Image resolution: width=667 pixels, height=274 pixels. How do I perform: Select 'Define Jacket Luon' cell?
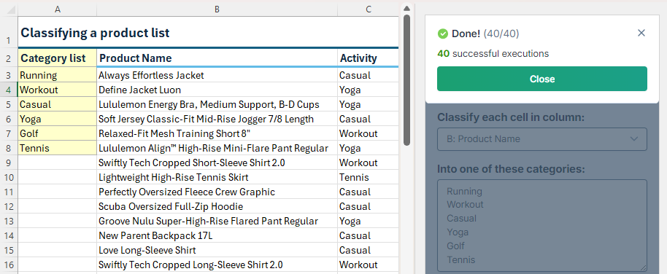[217, 90]
